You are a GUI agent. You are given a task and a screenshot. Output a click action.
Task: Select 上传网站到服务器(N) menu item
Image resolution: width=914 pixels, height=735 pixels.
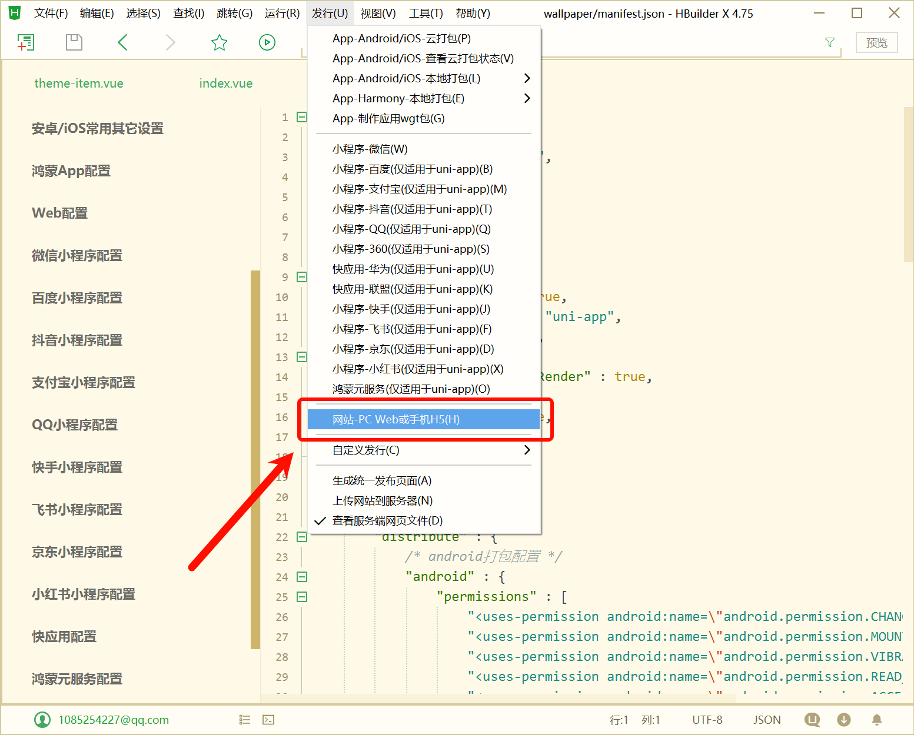[x=424, y=501]
